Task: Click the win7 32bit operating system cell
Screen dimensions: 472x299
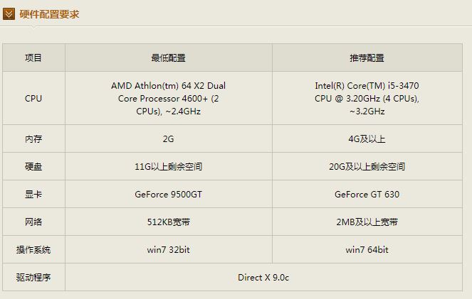Action: [x=168, y=250]
